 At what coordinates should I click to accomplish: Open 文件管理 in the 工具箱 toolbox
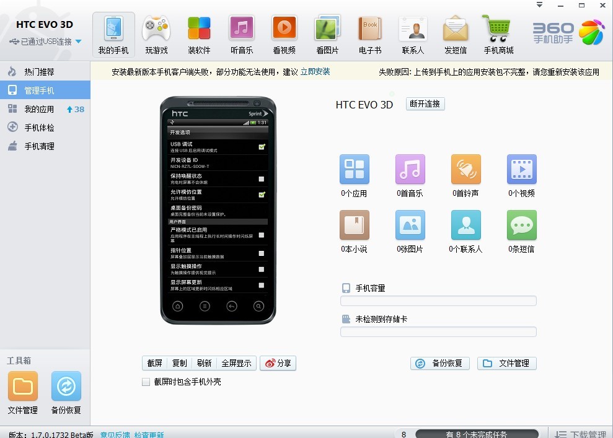tap(23, 392)
